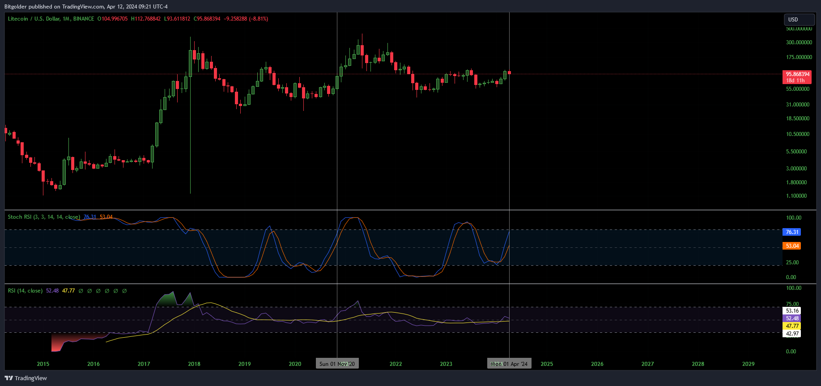Image resolution: width=821 pixels, height=386 pixels.
Task: Click the white 53.16 axis tag
Action: [792, 311]
